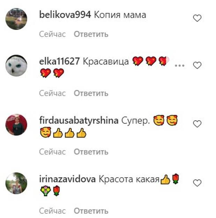Viewport: 216px width, 218px height.
Task: Like the belikova994 comment with the heart
Action: point(197,18)
